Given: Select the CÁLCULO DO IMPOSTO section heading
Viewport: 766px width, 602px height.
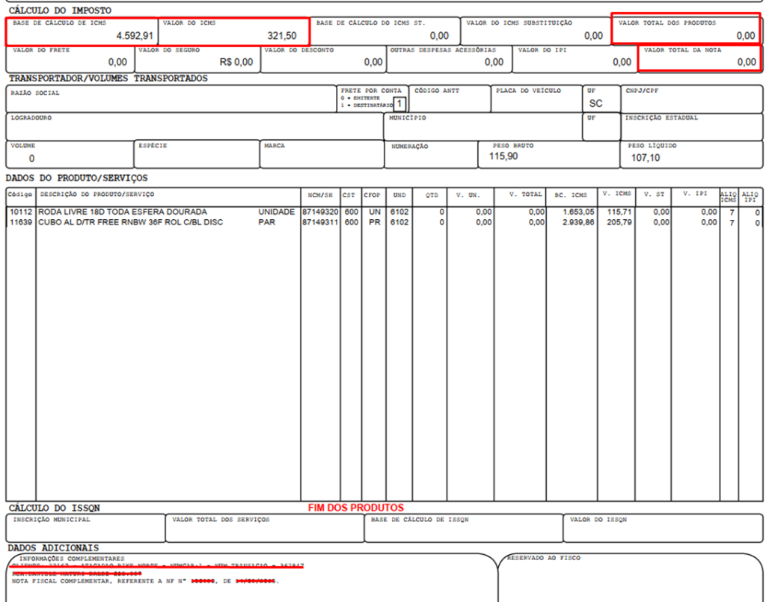Looking at the screenshot, I should (x=60, y=10).
